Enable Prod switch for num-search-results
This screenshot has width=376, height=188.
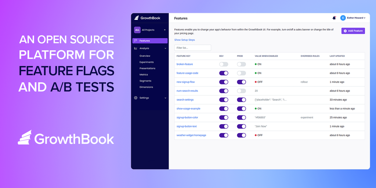[x=242, y=91]
